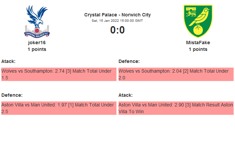Click castle and lion emblem in Norwich crest
The width and height of the screenshot is (235, 154).
(x=190, y=11)
